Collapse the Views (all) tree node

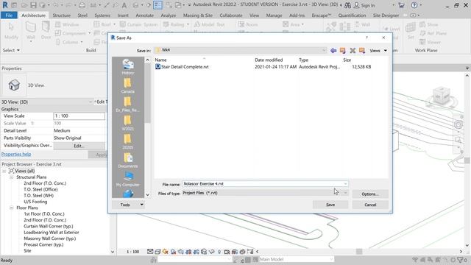(4, 171)
